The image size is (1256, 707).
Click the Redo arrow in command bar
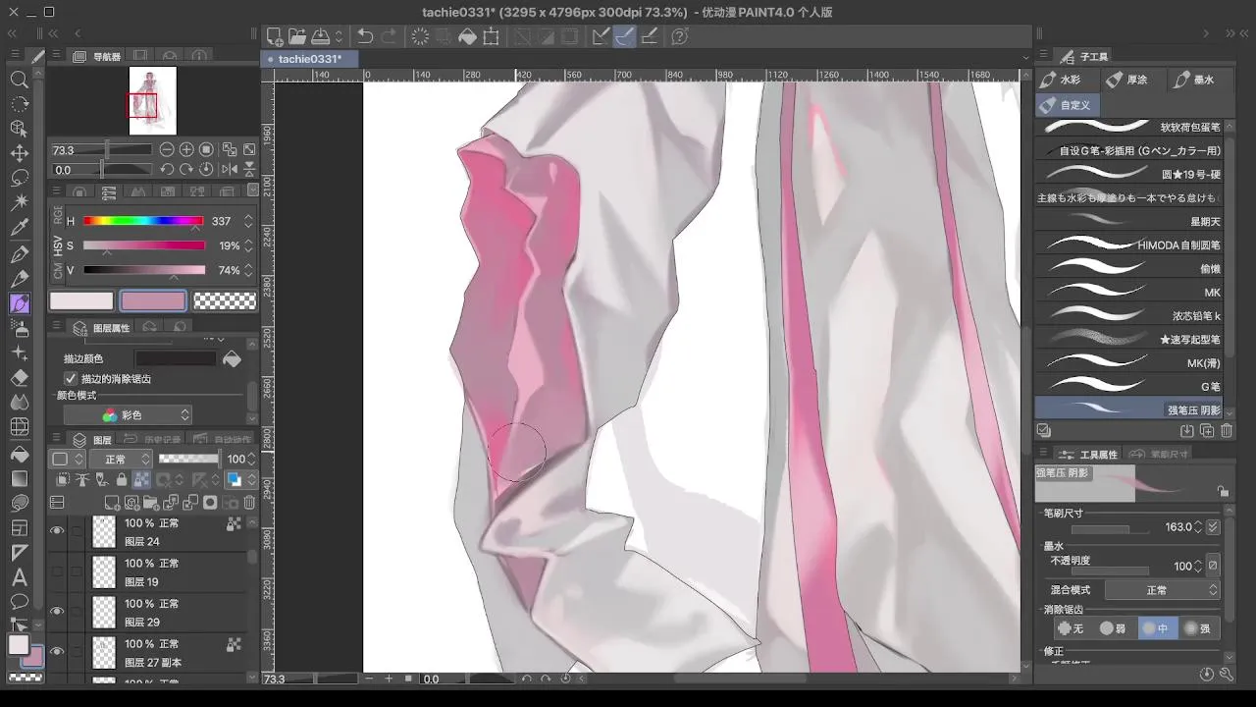click(x=390, y=36)
